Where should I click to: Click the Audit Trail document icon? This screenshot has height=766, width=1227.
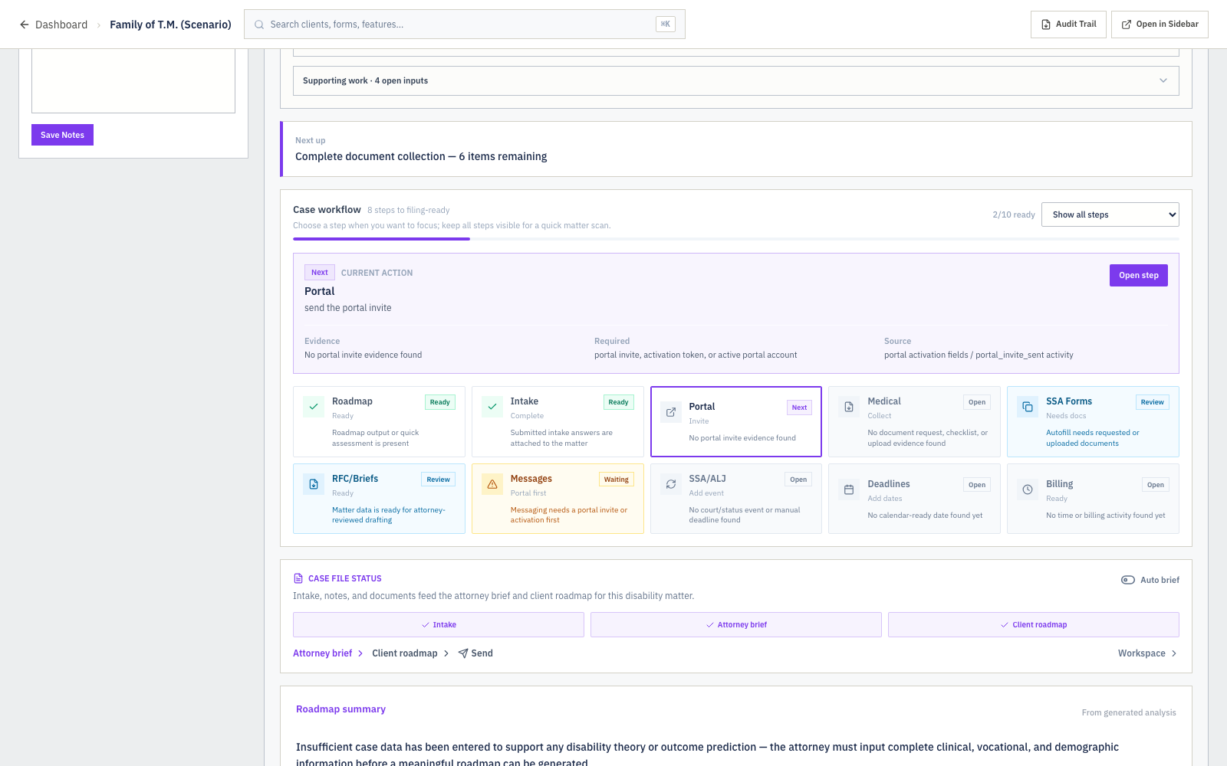1046,25
